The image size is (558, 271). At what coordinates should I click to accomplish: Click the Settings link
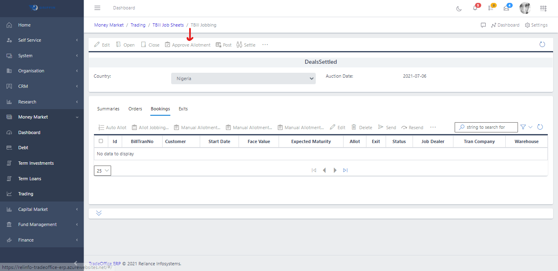tap(536, 25)
